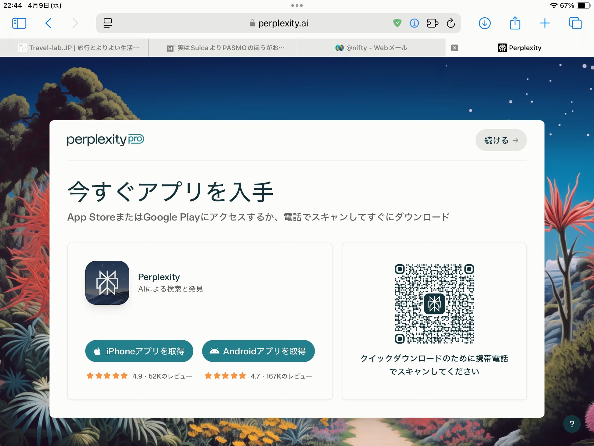The height and width of the screenshot is (446, 594).
Task: Click the lock icon beside perplexity.ai
Action: click(x=252, y=23)
